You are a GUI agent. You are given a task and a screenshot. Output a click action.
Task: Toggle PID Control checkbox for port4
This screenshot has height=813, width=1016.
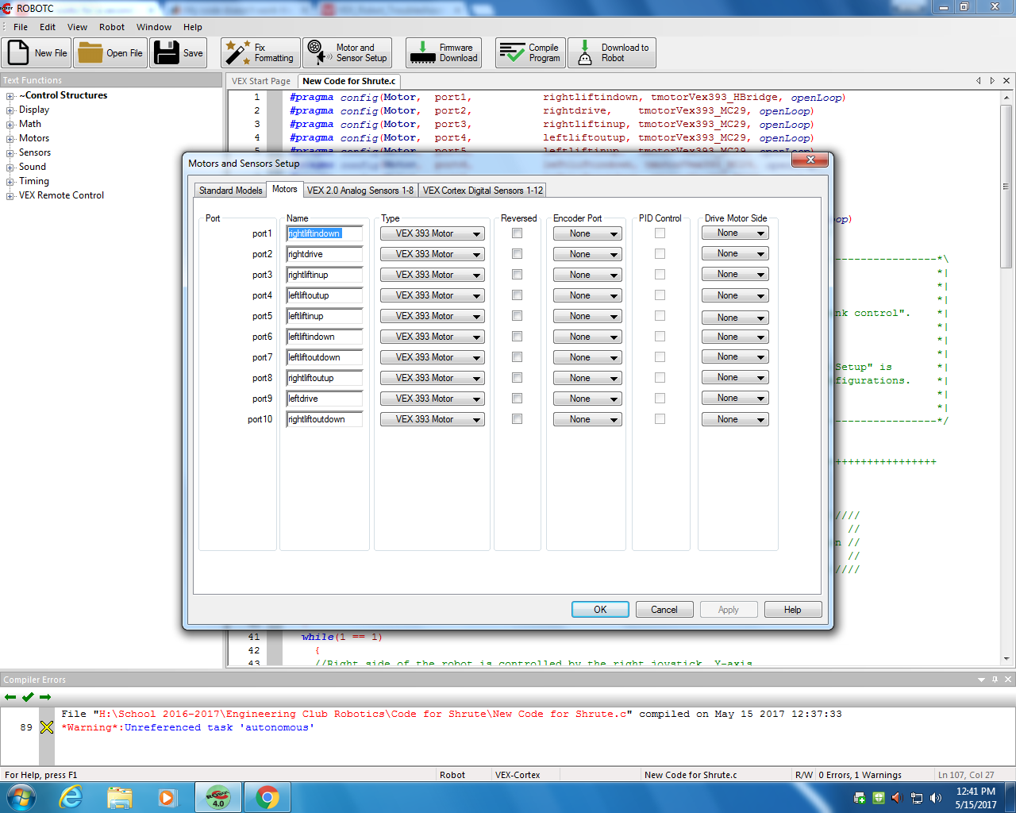pyautogui.click(x=660, y=295)
